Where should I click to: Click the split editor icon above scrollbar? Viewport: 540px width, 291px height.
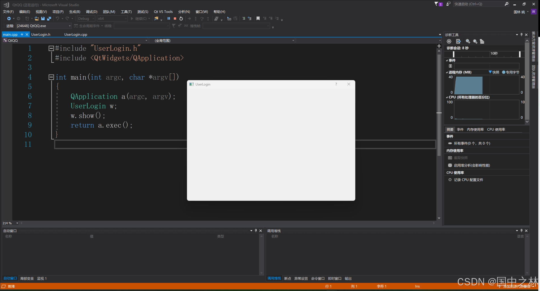439,46
